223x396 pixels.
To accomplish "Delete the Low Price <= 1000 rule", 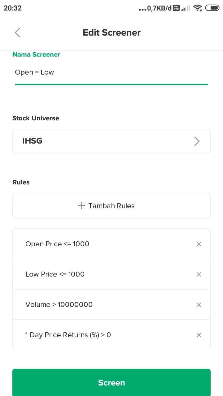I will pos(199,274).
